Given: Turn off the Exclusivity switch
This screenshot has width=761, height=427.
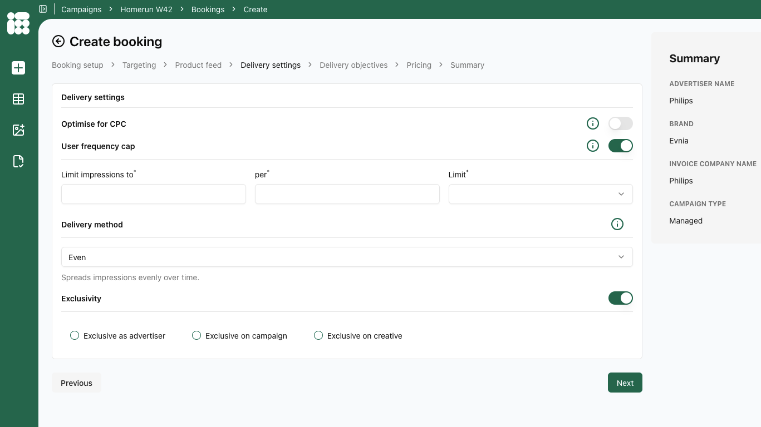Looking at the screenshot, I should click(x=621, y=298).
